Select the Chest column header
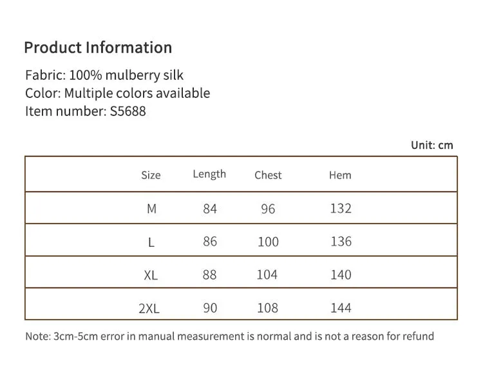 (x=268, y=175)
